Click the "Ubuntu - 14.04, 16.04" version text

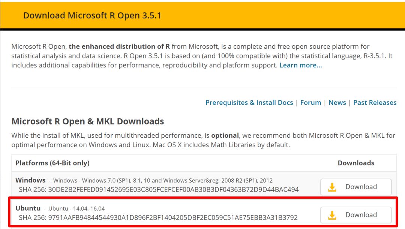(76, 208)
